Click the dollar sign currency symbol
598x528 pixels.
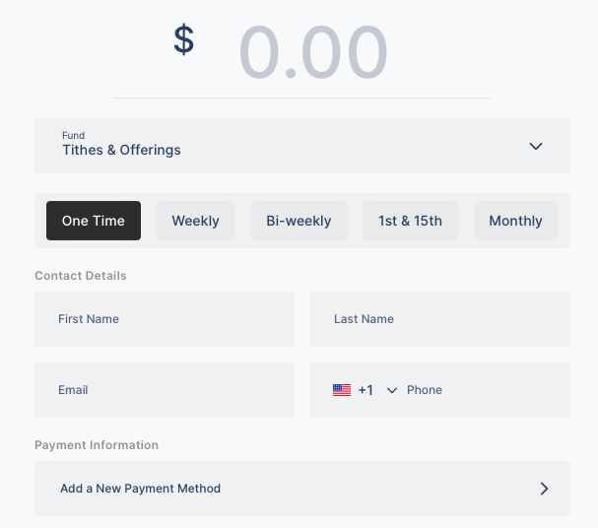pos(184,39)
